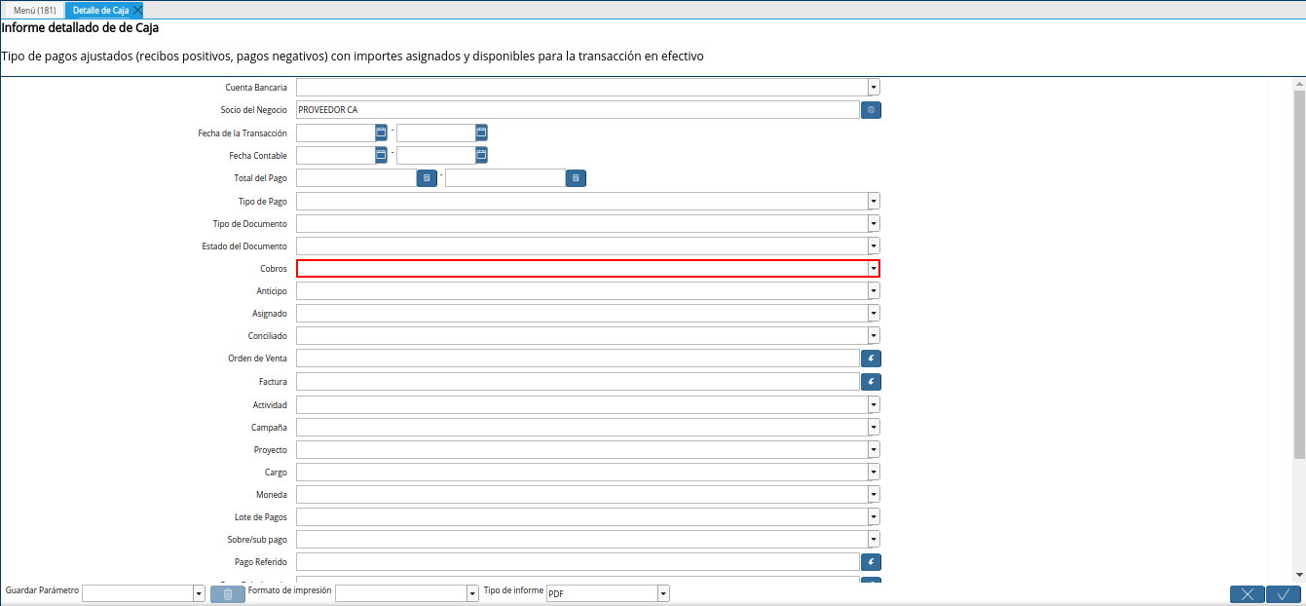The width and height of the screenshot is (1306, 606).
Task: Expand the Cargo dropdown
Action: point(874,472)
